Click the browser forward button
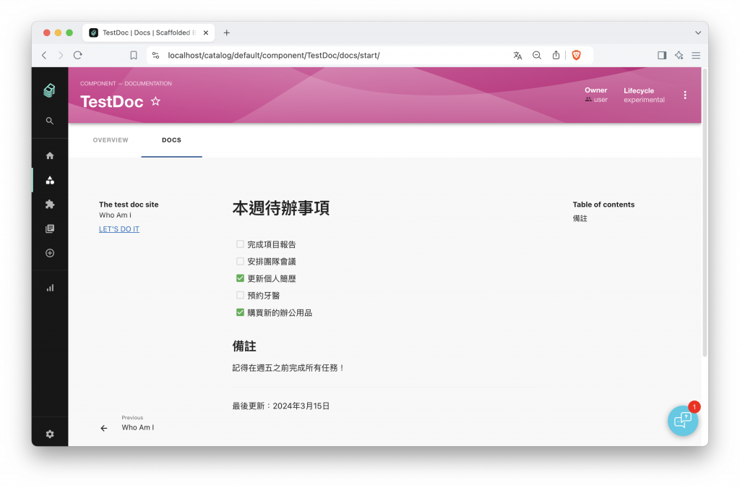This screenshot has width=740, height=488. (61, 55)
